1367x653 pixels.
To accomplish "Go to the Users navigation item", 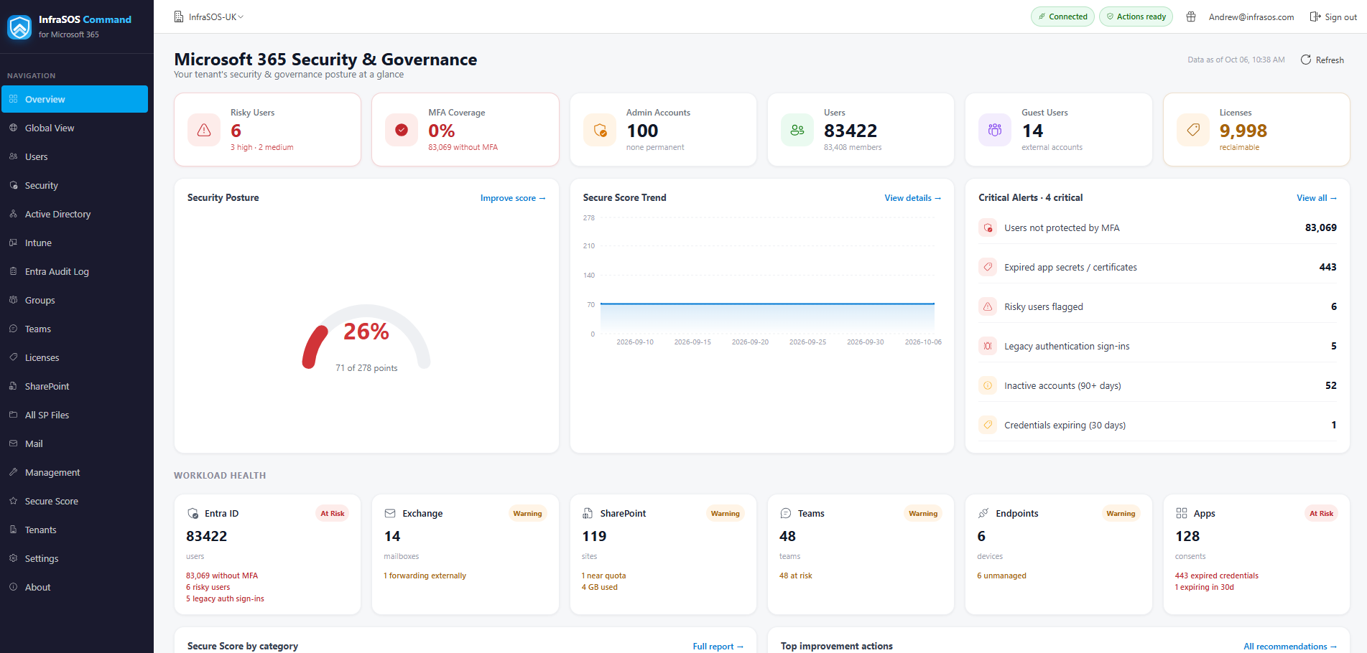I will tap(75, 156).
